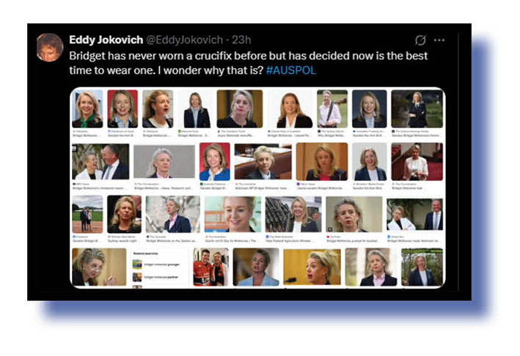Select the thumbnail with the red background in the top row
The width and height of the screenshot is (520, 356).
point(122,108)
